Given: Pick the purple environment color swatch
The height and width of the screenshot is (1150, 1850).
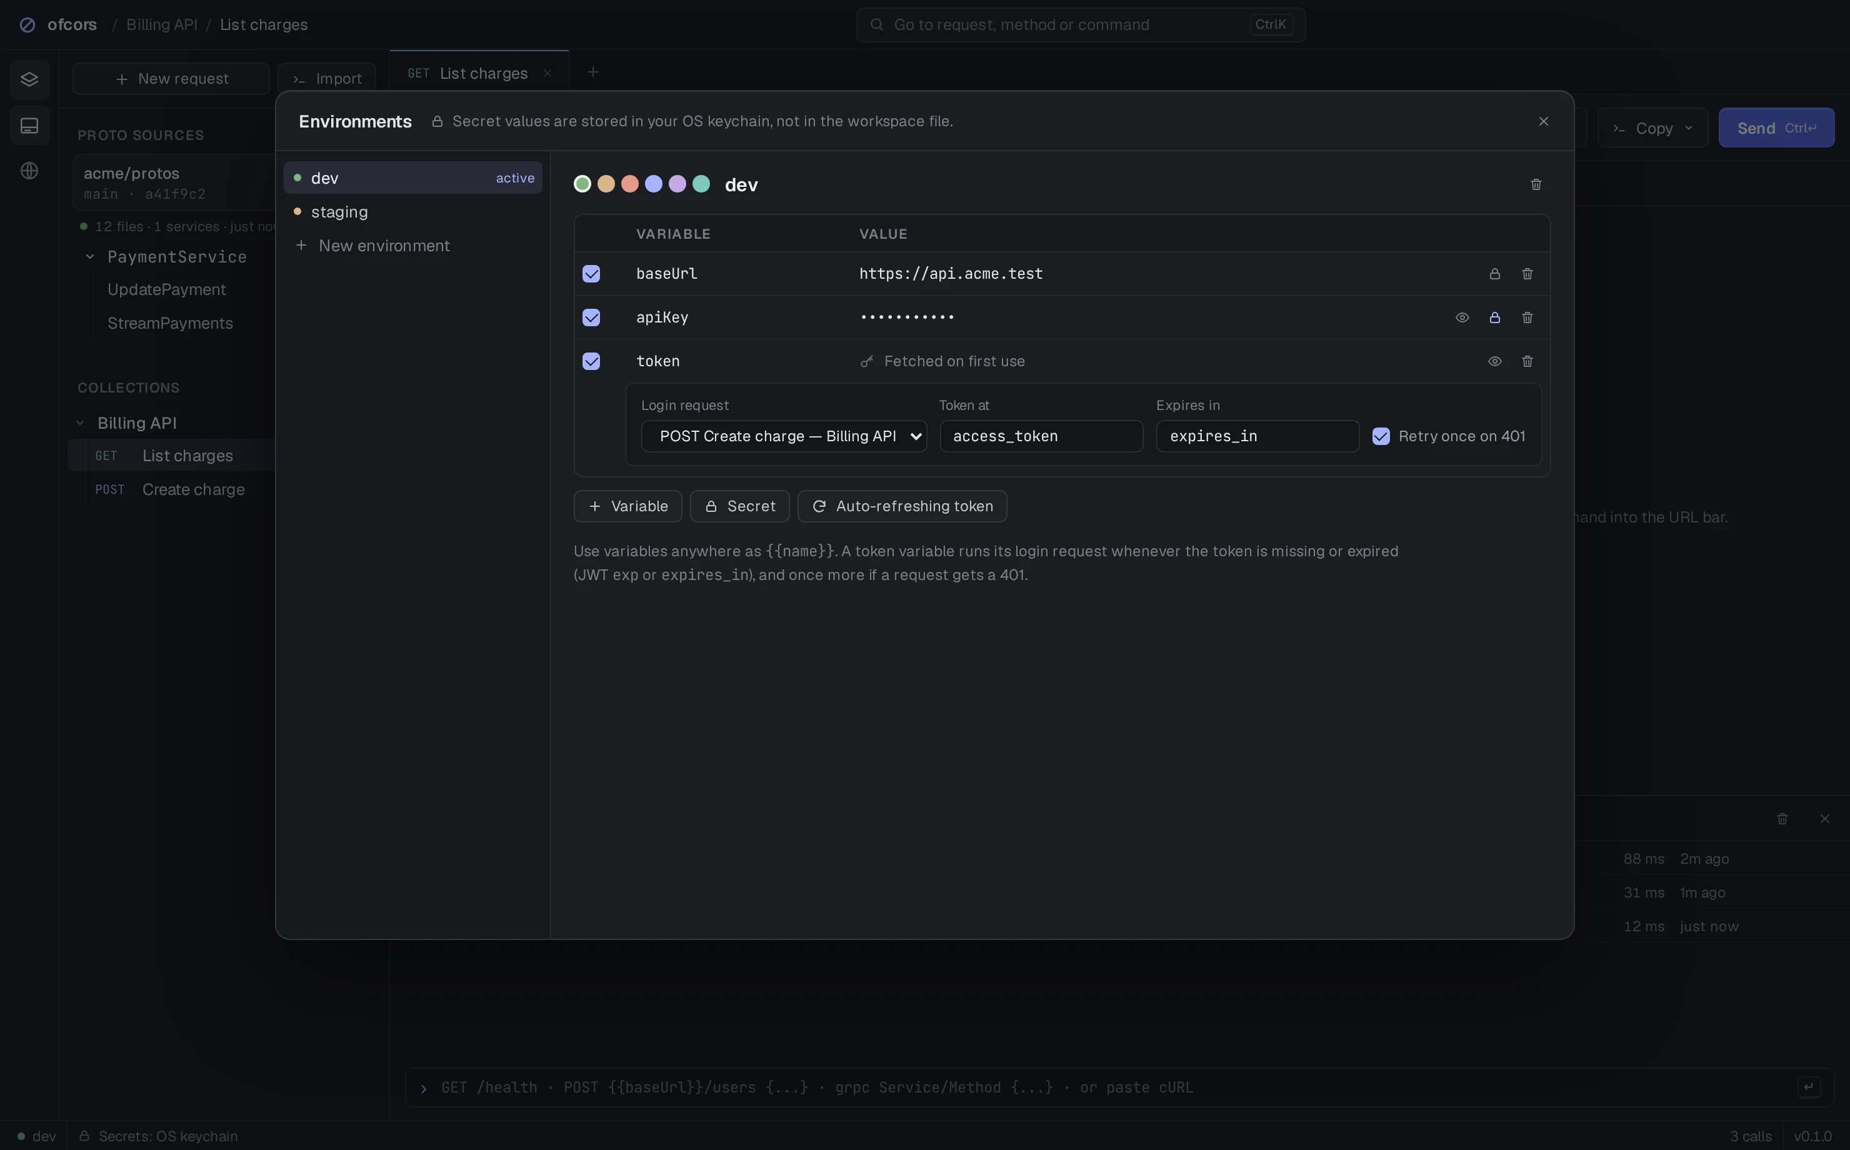Looking at the screenshot, I should [x=677, y=184].
